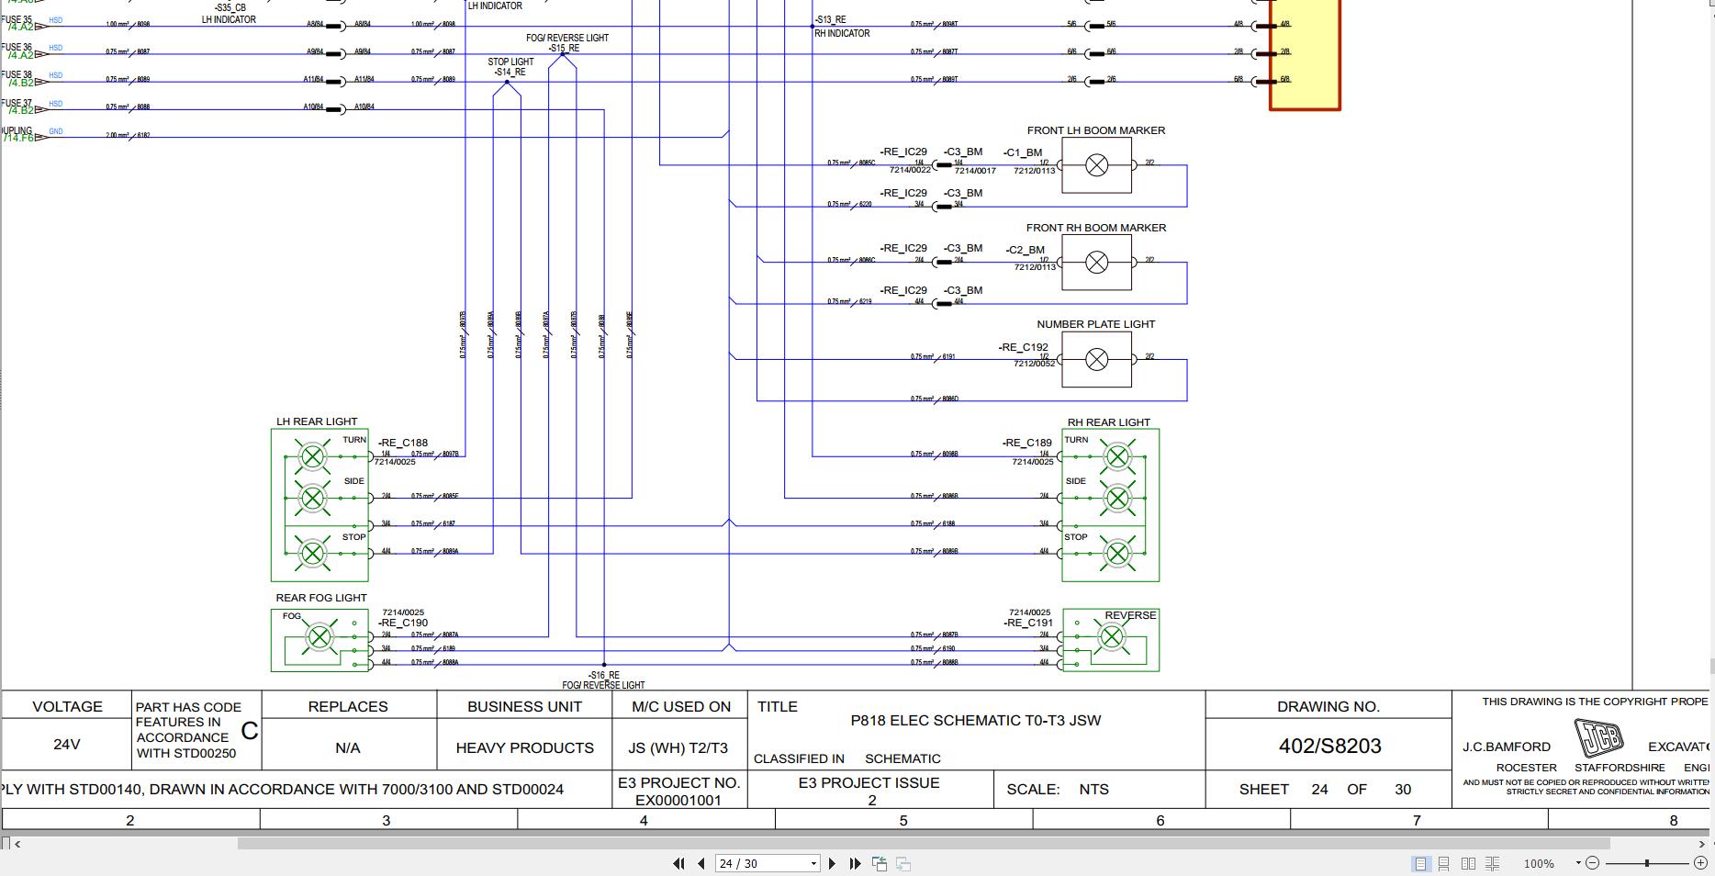Click the FRONT RH BOOM MARKER lamp symbol
The width and height of the screenshot is (1715, 876).
click(x=1096, y=263)
